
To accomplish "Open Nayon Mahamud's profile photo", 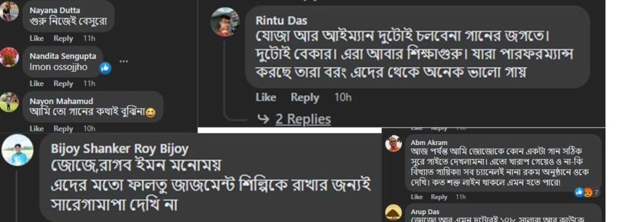I will (9, 102).
